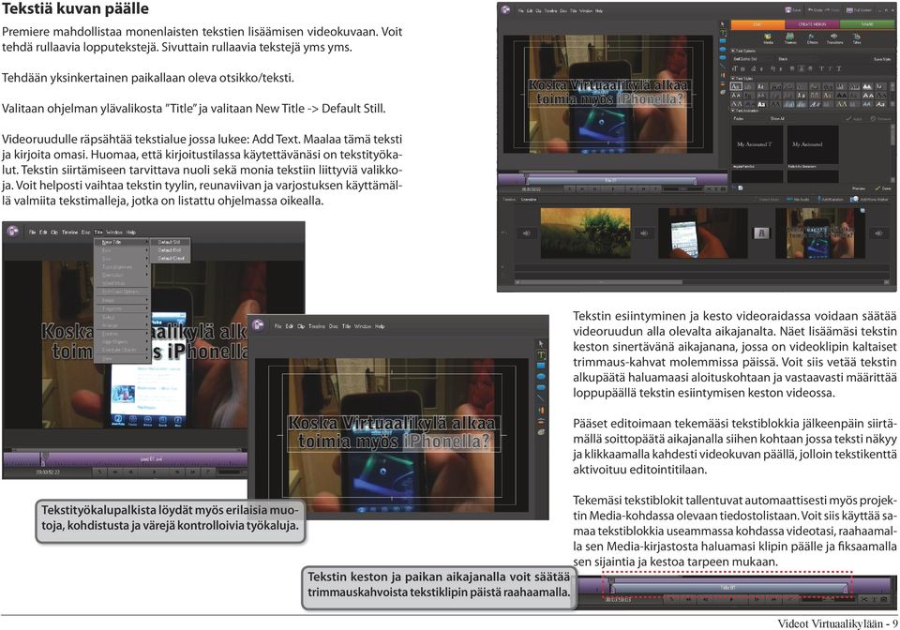The width and height of the screenshot is (900, 630).
Task: Open the Media panel icon under the EDIT tab
Action: (x=768, y=37)
